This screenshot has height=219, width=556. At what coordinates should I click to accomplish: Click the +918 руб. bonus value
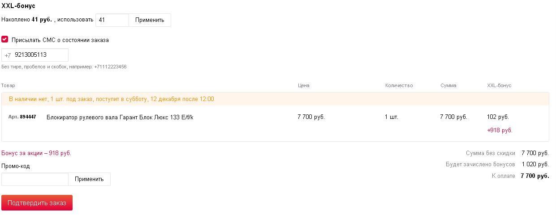pos(500,131)
